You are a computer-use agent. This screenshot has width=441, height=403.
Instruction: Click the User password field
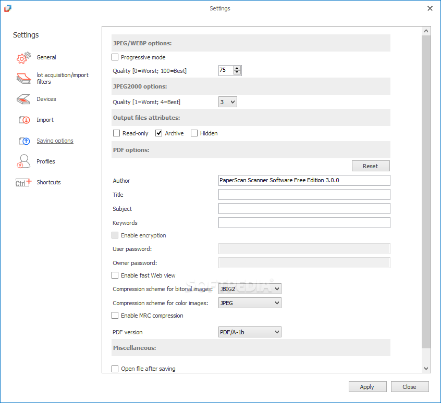304,248
